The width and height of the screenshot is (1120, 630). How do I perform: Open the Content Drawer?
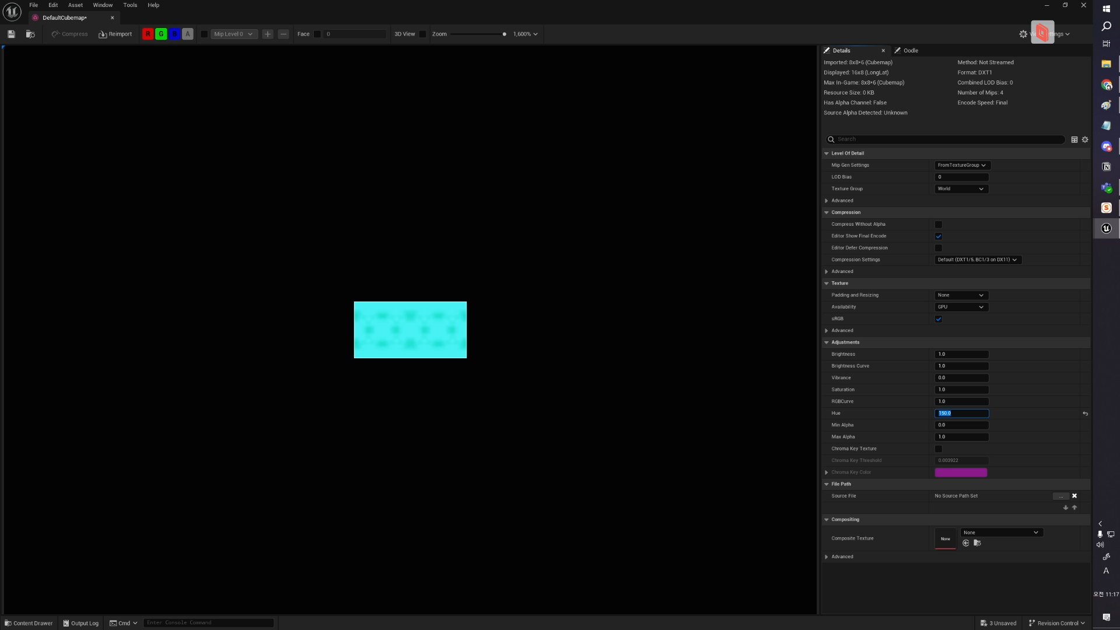(29, 623)
